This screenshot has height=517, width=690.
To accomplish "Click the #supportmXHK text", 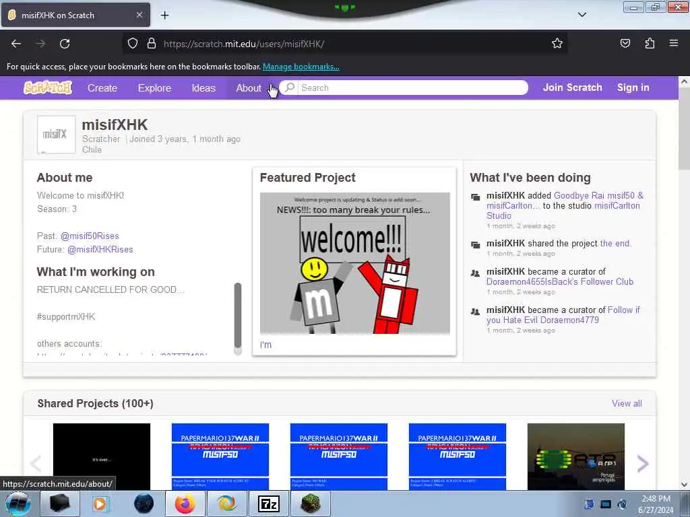I will click(66, 316).
